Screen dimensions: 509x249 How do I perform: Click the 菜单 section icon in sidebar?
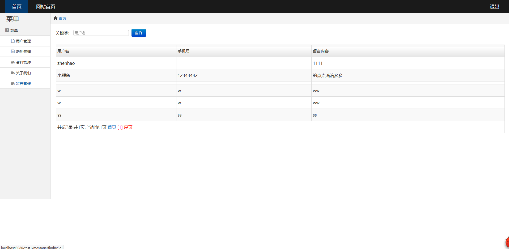pyautogui.click(x=7, y=30)
